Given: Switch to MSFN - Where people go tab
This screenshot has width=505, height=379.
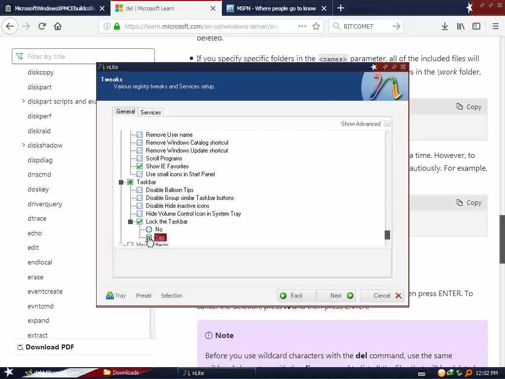Looking at the screenshot, I should pos(276,8).
